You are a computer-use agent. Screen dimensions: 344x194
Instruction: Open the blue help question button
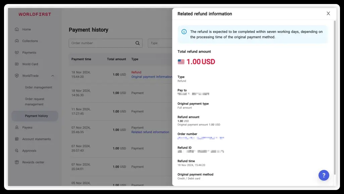tap(324, 175)
